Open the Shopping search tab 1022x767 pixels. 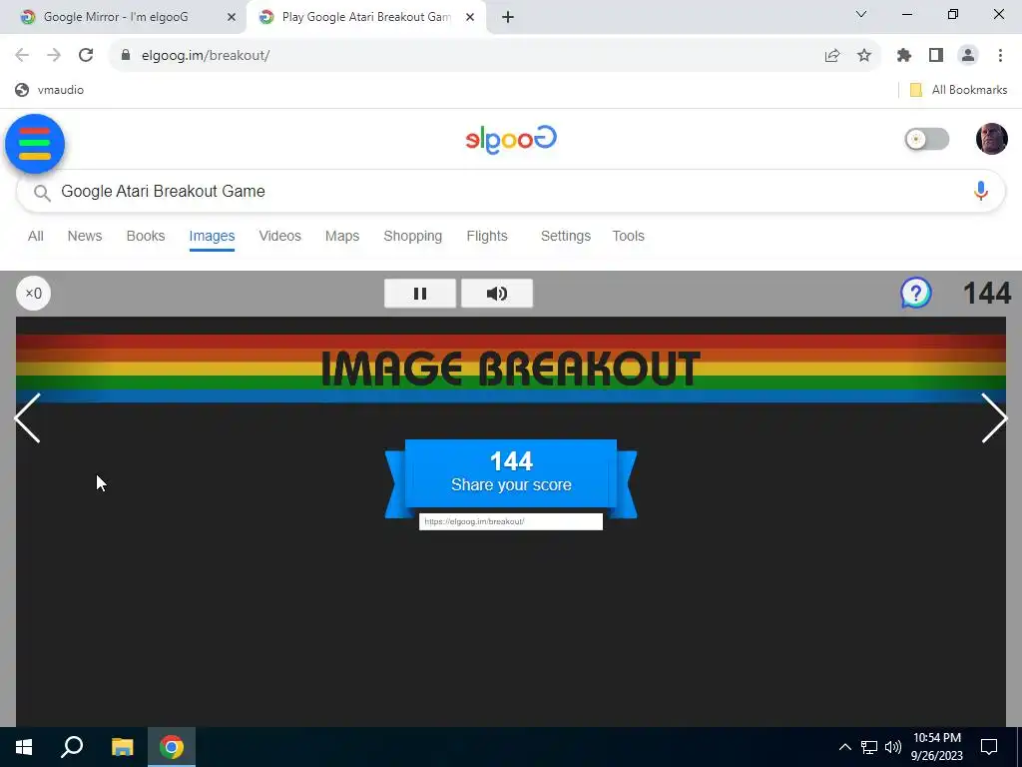tap(412, 236)
